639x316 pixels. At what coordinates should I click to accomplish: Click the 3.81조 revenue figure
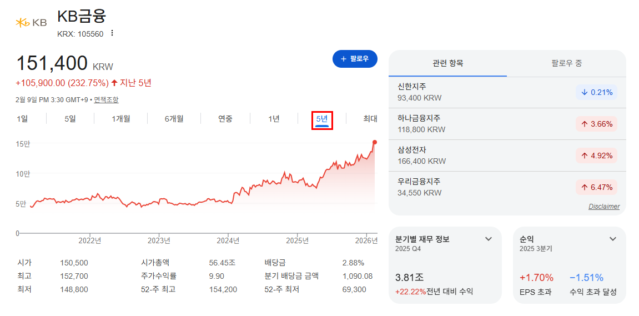point(410,278)
